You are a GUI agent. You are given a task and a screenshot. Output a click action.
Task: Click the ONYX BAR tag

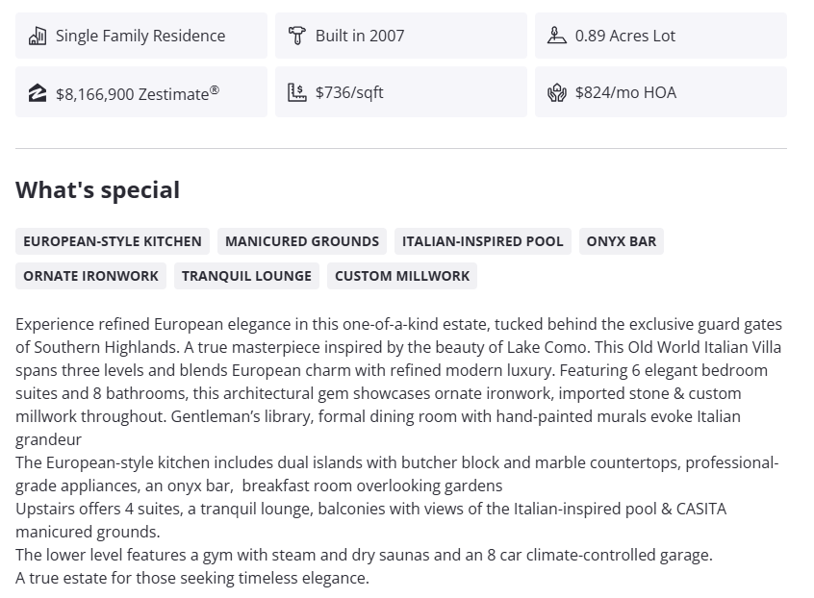(x=622, y=241)
